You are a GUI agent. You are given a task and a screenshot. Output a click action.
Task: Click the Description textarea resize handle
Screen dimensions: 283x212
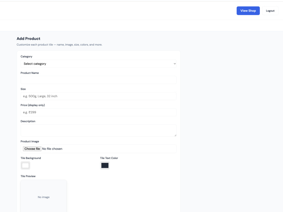tap(175, 135)
